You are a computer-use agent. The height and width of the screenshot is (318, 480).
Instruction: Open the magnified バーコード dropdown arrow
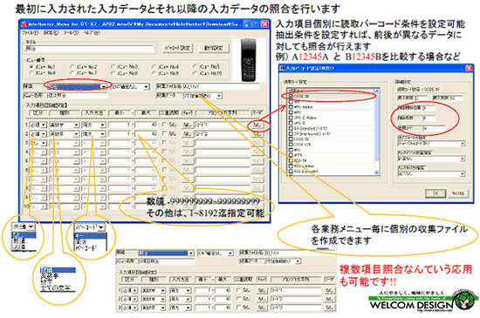tap(101, 227)
